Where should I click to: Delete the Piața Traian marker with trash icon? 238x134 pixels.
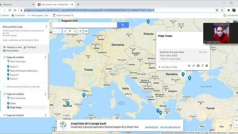click(x=207, y=66)
